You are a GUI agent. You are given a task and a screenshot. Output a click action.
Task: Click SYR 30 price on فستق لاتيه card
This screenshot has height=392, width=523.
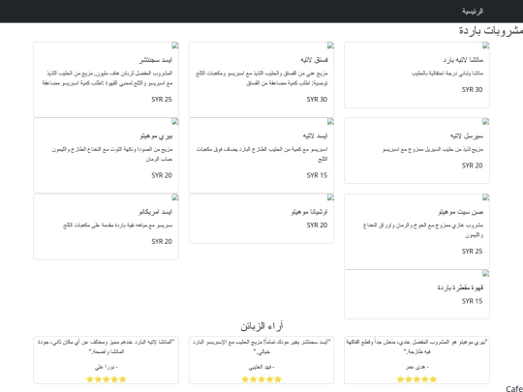pos(317,100)
